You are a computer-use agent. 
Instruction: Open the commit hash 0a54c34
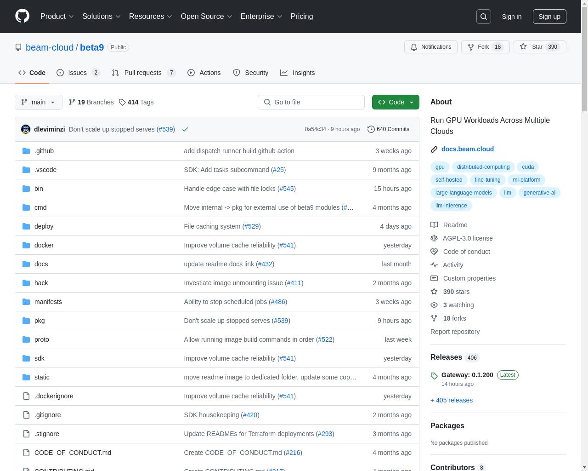point(315,129)
